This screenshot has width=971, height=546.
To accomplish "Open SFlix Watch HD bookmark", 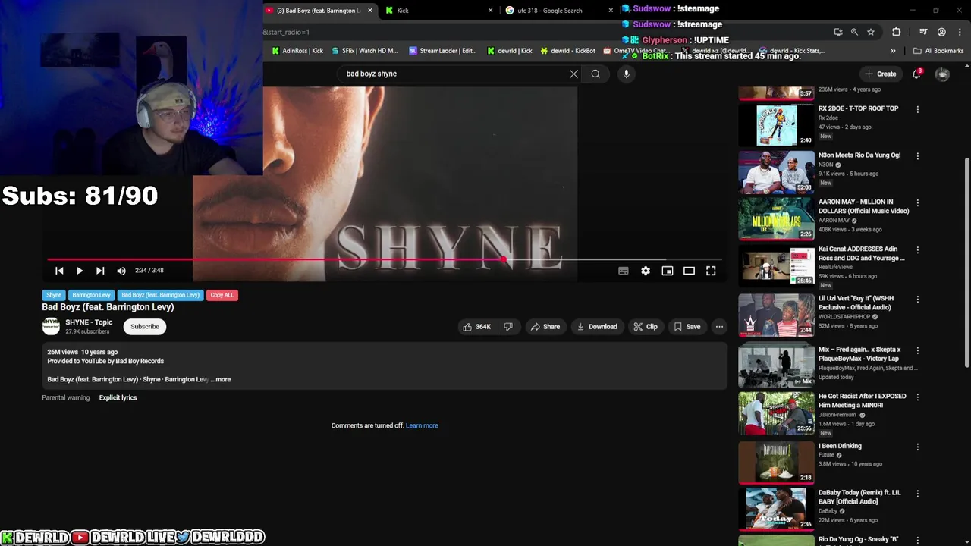I will pyautogui.click(x=365, y=51).
